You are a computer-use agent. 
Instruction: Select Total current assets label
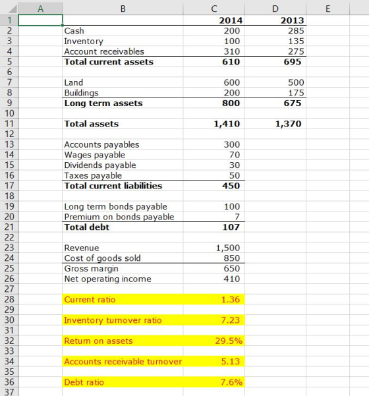123,62
